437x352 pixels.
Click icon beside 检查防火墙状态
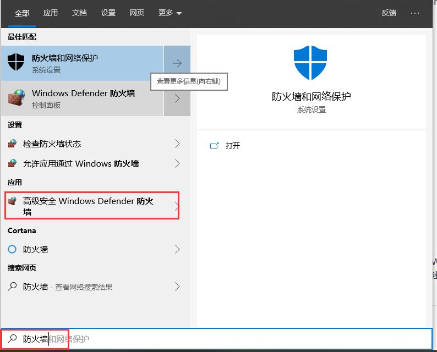[12, 144]
